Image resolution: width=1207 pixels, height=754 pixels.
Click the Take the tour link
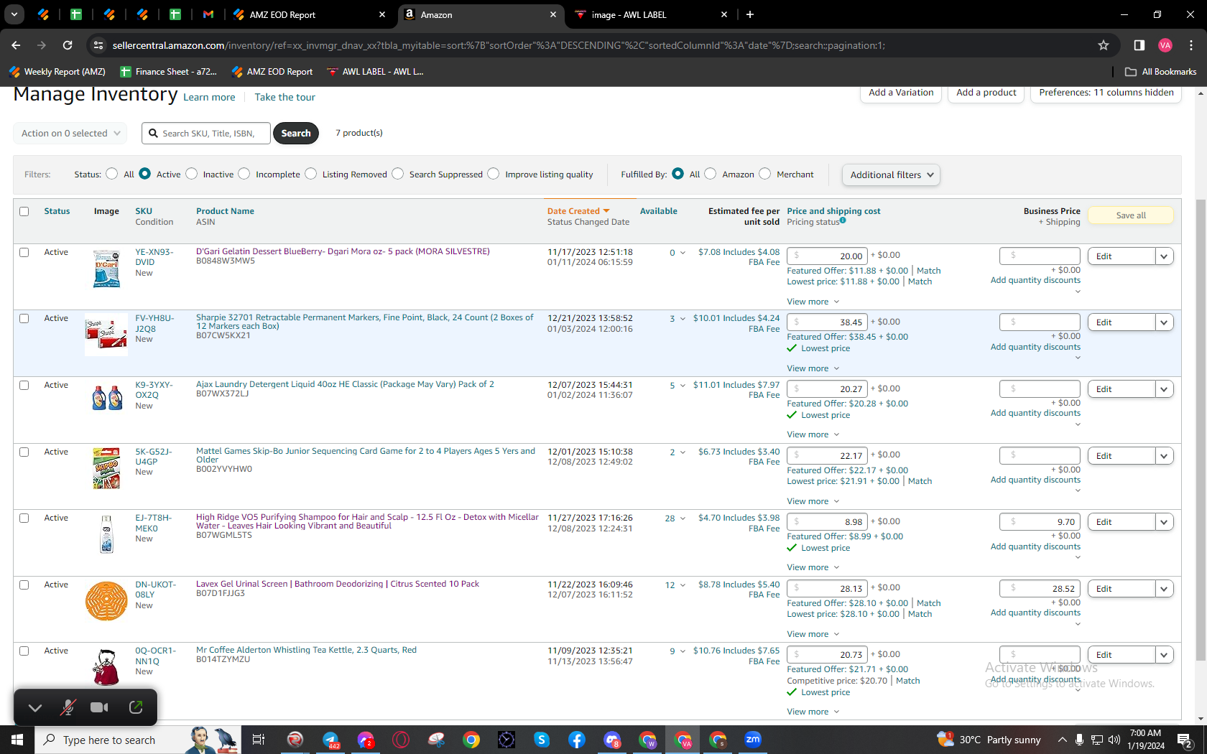tap(285, 97)
